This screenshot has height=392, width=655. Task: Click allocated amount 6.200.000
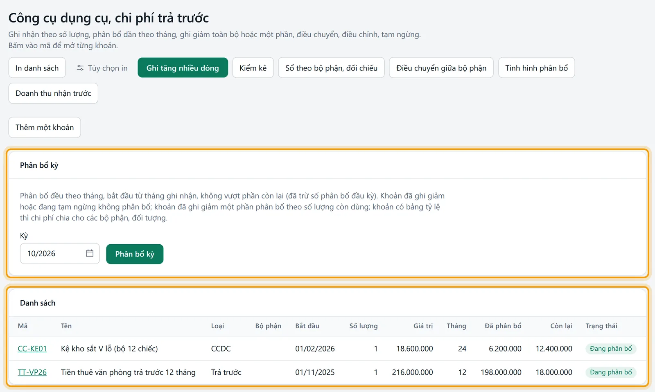click(505, 349)
